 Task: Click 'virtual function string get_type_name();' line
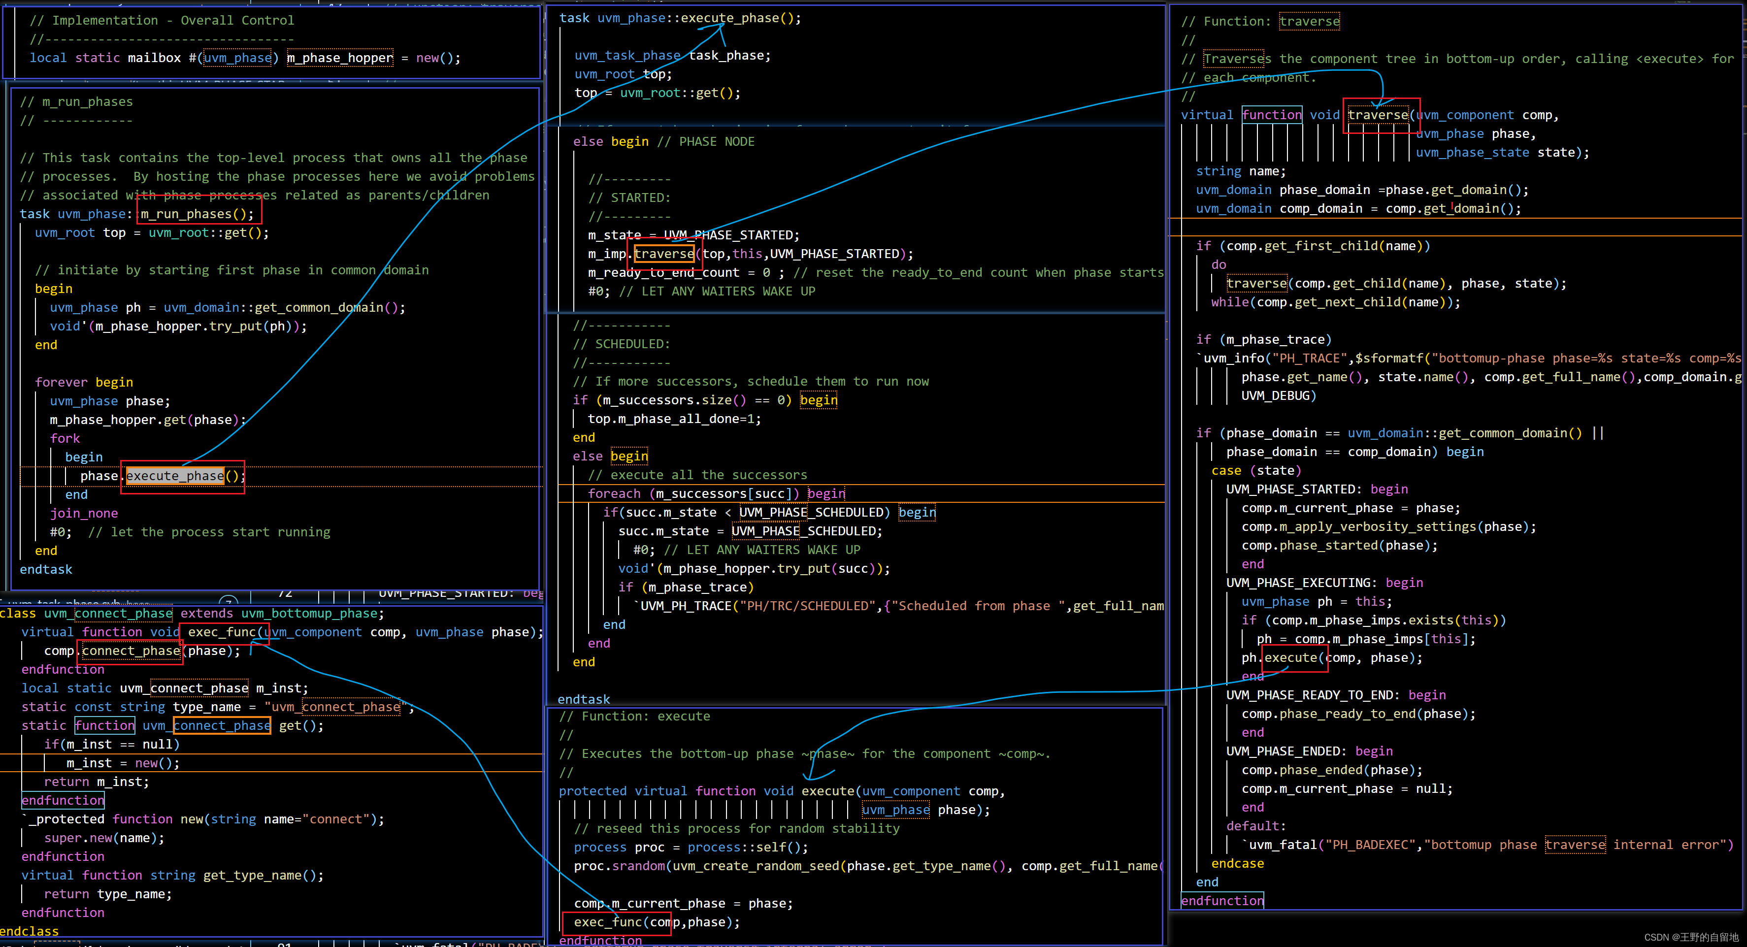(x=172, y=875)
